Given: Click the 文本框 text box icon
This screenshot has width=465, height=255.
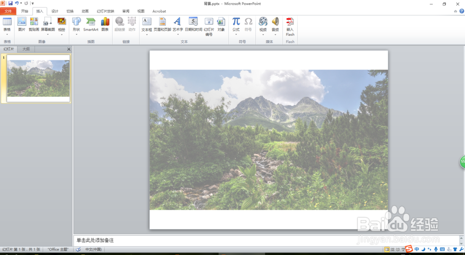Looking at the screenshot, I should (146, 21).
